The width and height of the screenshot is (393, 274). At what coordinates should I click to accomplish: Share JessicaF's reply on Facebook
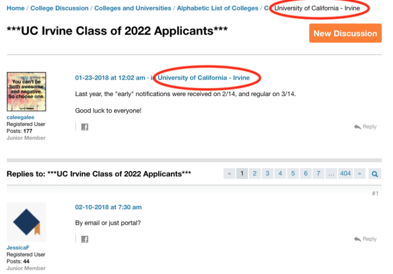(85, 239)
